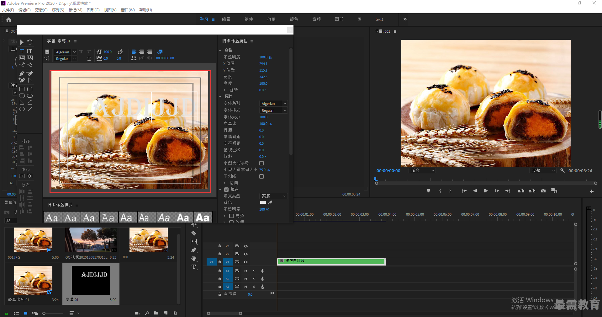
Task: Select the Hand tool in timeline tools
Action: [194, 258]
